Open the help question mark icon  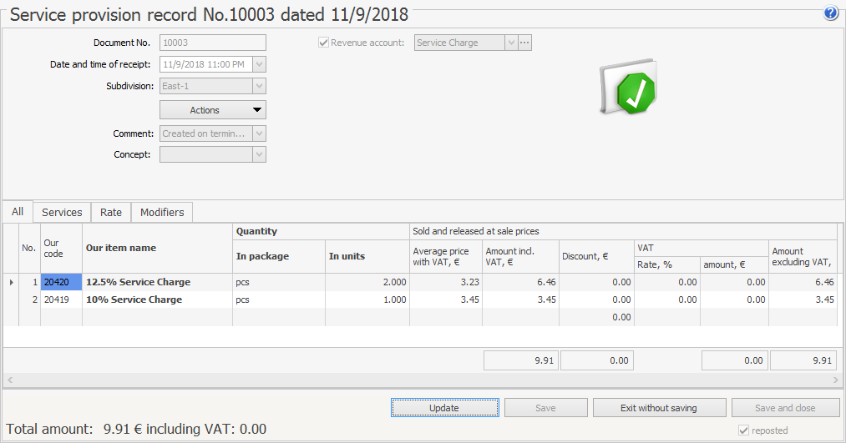[830, 13]
